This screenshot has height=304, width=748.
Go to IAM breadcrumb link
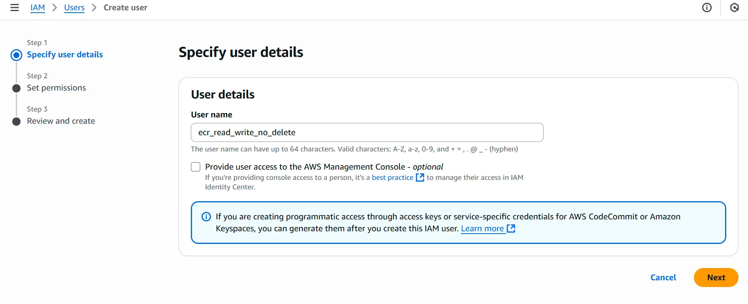coord(38,8)
